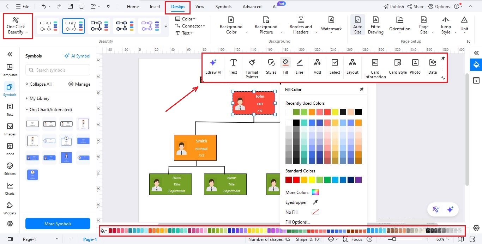Click the Fit to Drawing icon
The height and width of the screenshot is (244, 482).
(375, 25)
